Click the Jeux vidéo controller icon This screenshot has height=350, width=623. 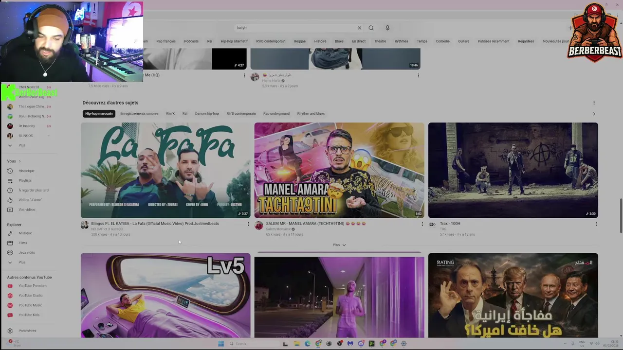(x=10, y=252)
